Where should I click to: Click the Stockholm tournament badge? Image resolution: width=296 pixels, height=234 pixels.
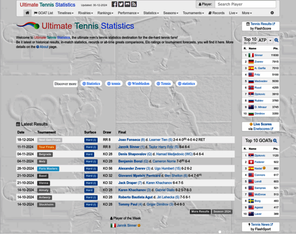(46, 204)
